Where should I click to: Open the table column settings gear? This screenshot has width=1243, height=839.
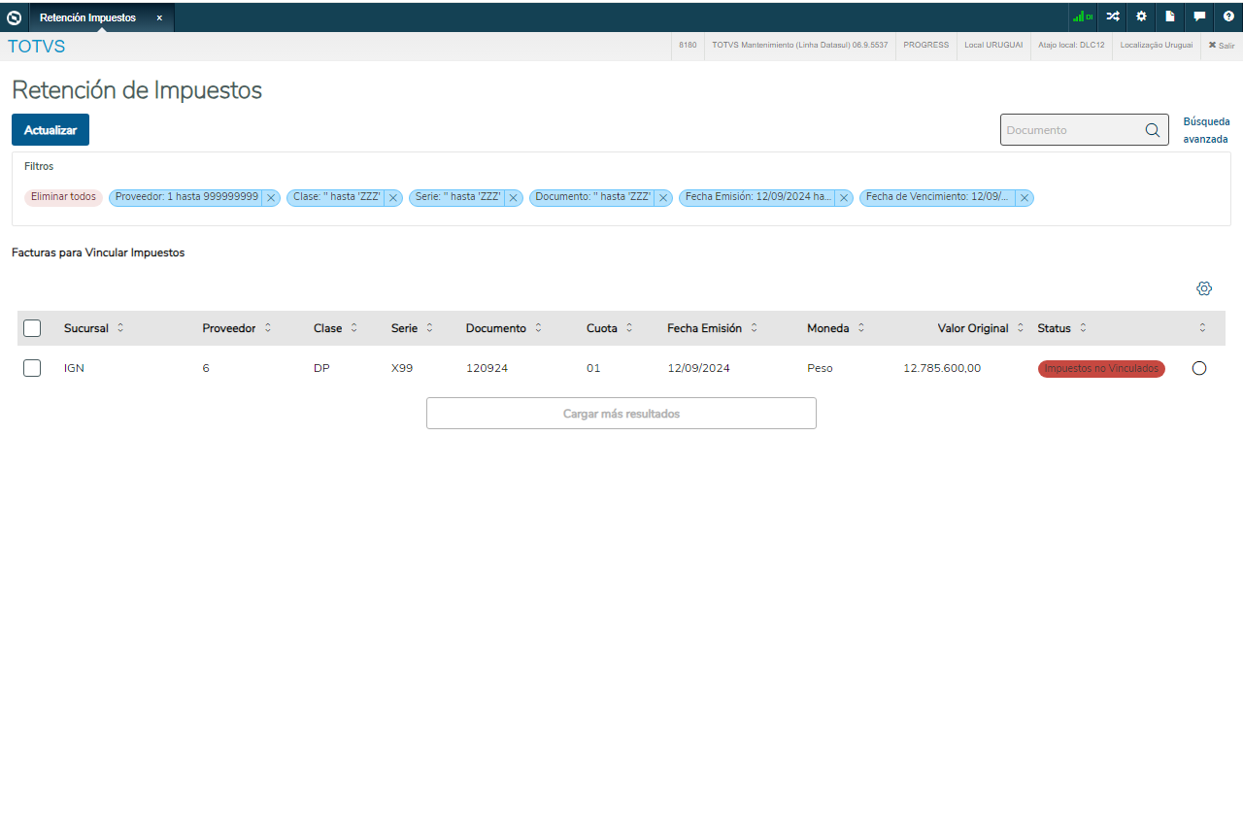pyautogui.click(x=1204, y=288)
